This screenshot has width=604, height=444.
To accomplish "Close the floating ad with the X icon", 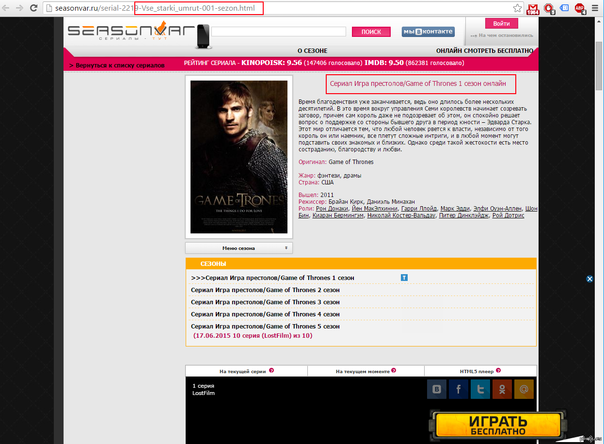I will click(589, 279).
